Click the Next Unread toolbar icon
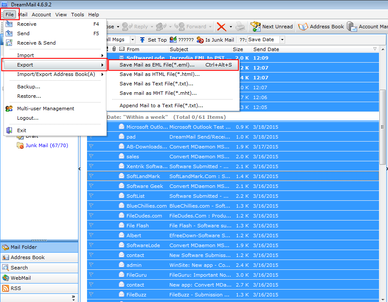Viewport: 388px width, 302px height. coord(256,27)
